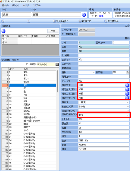Click the を含む cell for 名称 row

coord(38,43)
